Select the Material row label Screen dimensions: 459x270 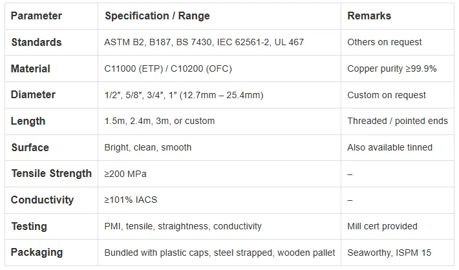(30, 68)
